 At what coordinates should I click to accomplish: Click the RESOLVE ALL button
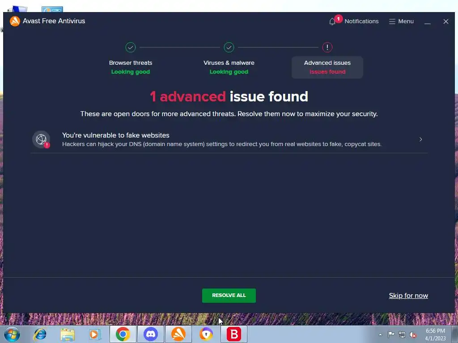pos(229,296)
